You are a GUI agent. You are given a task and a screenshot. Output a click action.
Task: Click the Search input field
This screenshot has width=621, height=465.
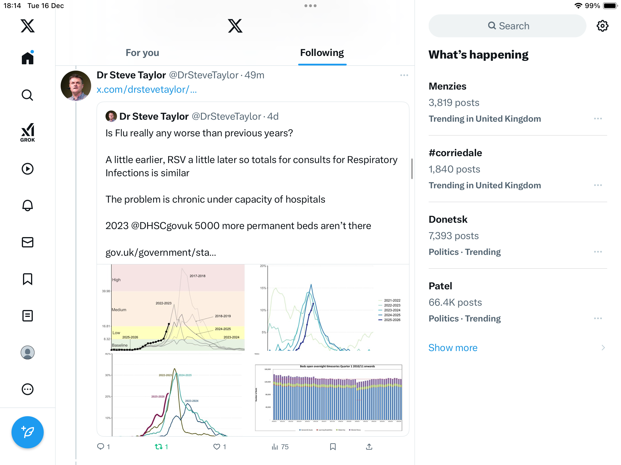tap(507, 26)
